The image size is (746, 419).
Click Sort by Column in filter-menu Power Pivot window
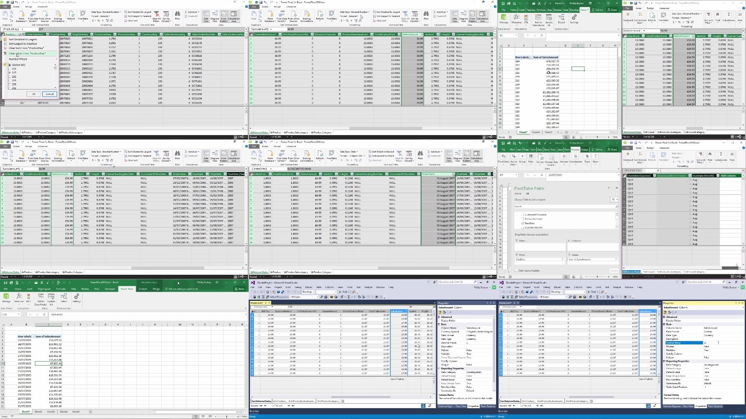coord(166,17)
